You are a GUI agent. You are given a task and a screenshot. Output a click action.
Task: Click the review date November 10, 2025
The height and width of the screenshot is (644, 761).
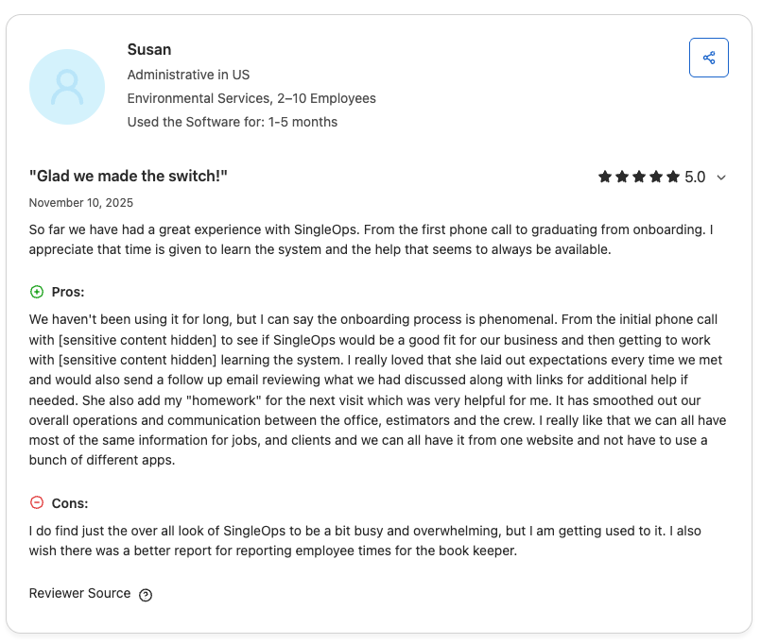(x=81, y=202)
